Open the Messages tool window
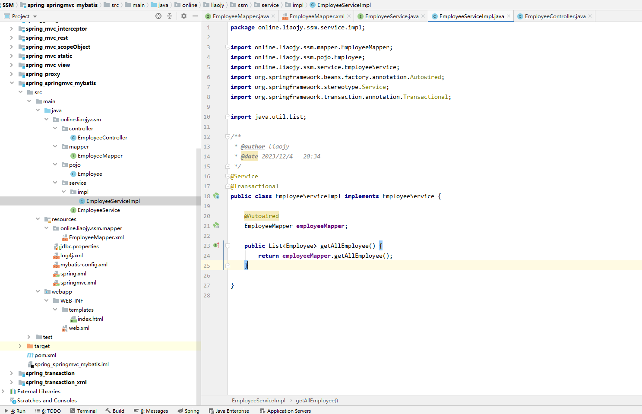The height and width of the screenshot is (414, 642). 151,411
